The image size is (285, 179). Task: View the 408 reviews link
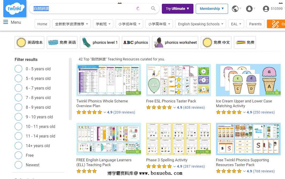tap(194, 107)
